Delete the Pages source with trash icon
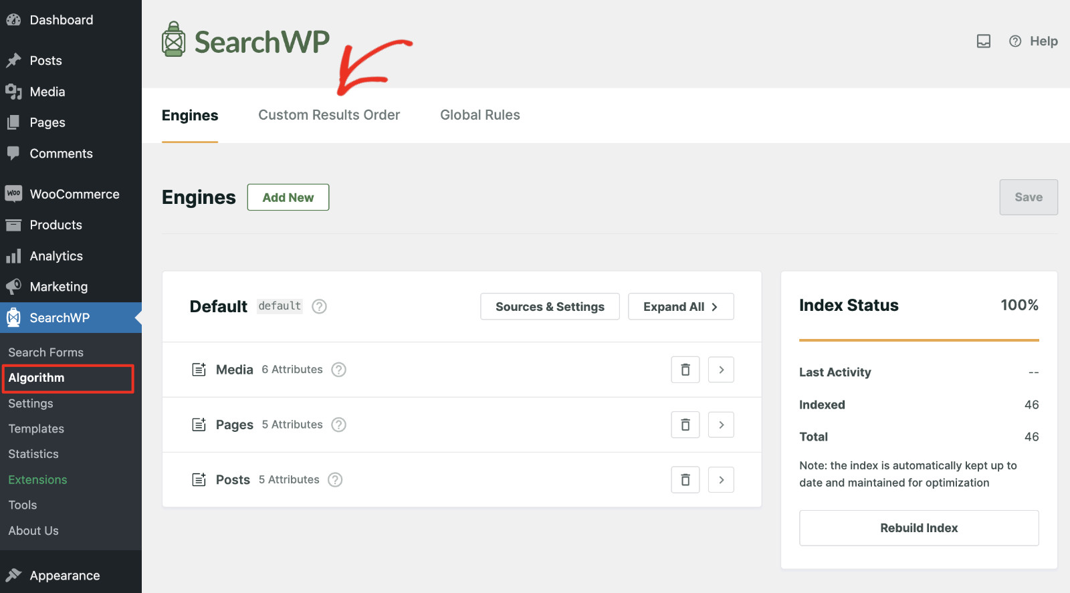This screenshot has width=1070, height=593. 685,425
